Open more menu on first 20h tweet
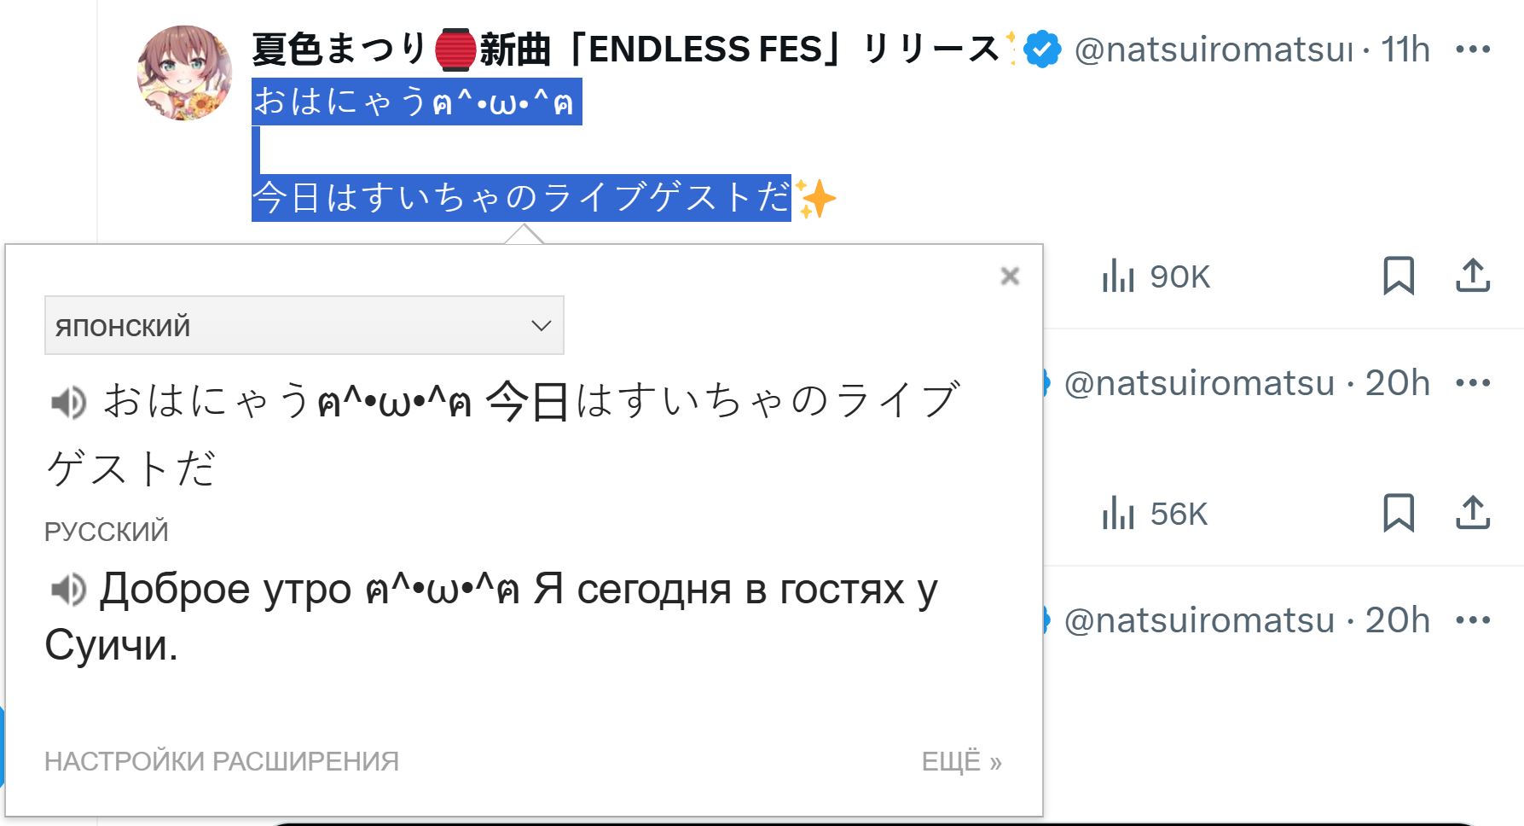 coord(1473,382)
